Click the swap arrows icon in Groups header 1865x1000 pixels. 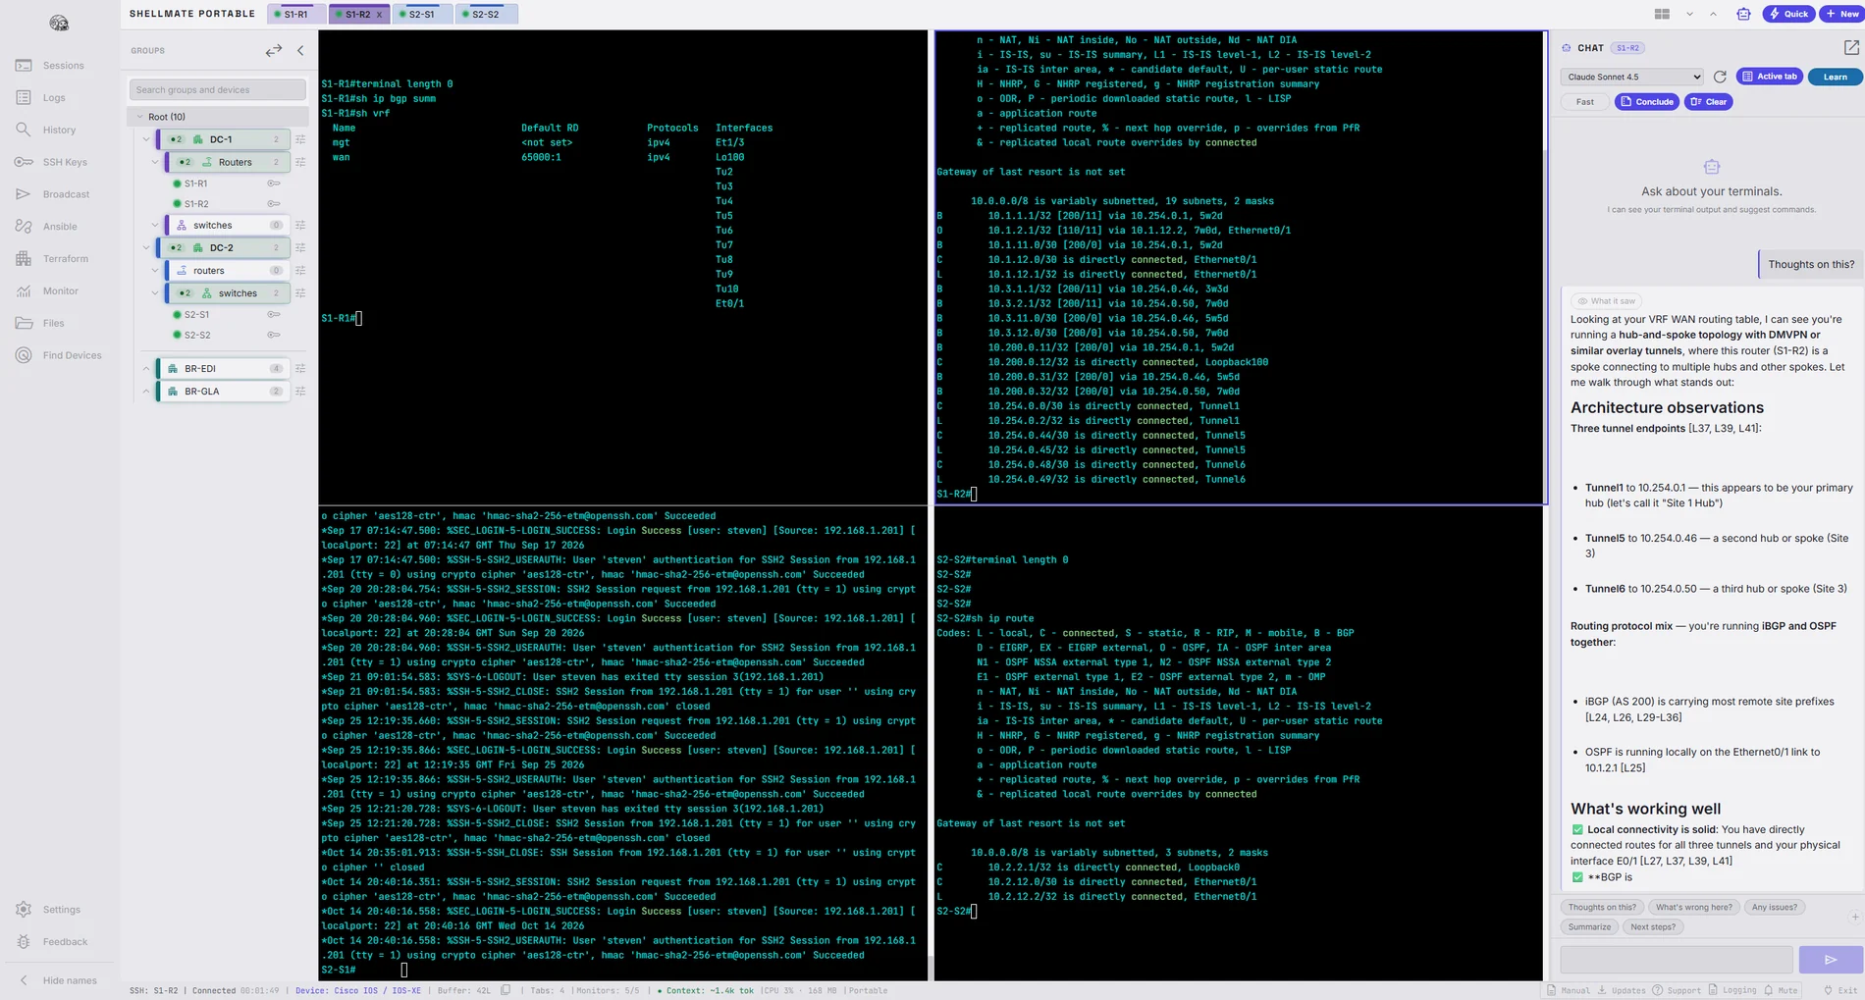pyautogui.click(x=274, y=50)
